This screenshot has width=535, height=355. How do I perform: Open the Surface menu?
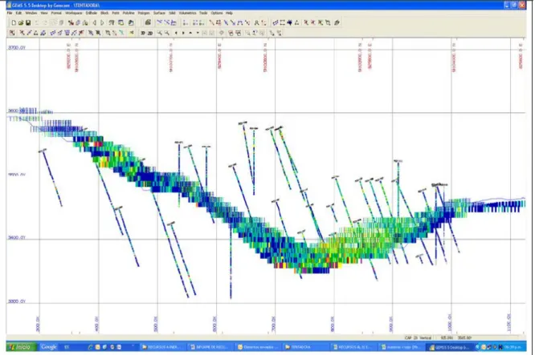tap(159, 13)
